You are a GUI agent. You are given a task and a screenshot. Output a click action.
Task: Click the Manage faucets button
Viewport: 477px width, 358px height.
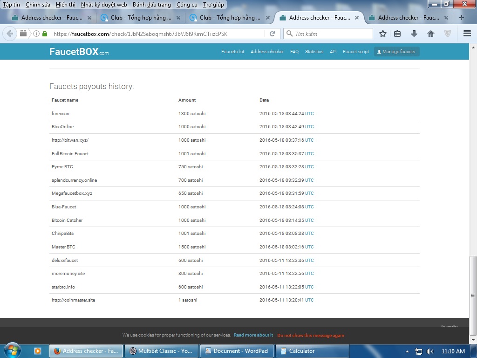click(x=397, y=51)
